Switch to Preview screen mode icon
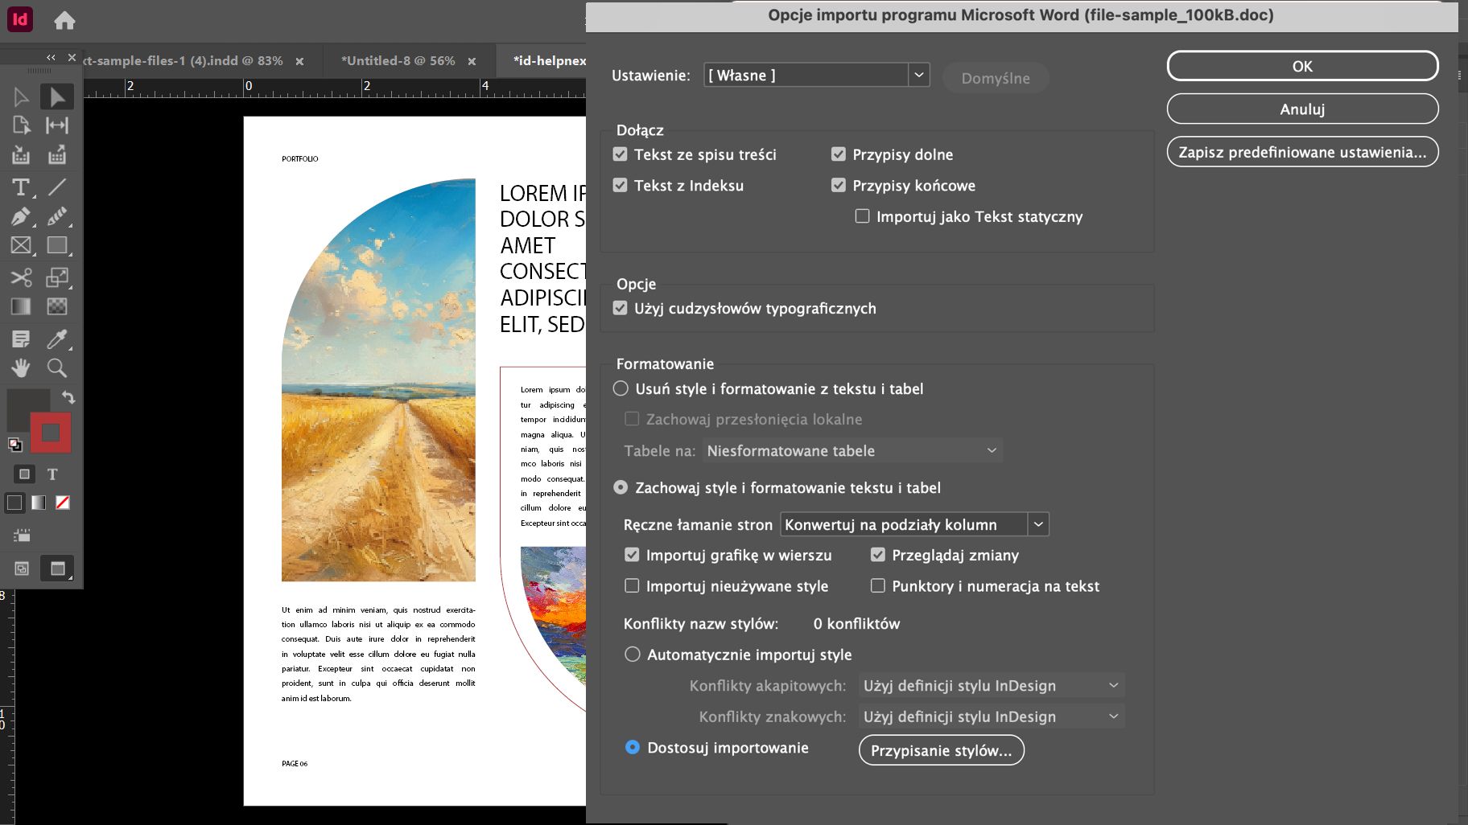Image resolution: width=1468 pixels, height=825 pixels. 57,568
